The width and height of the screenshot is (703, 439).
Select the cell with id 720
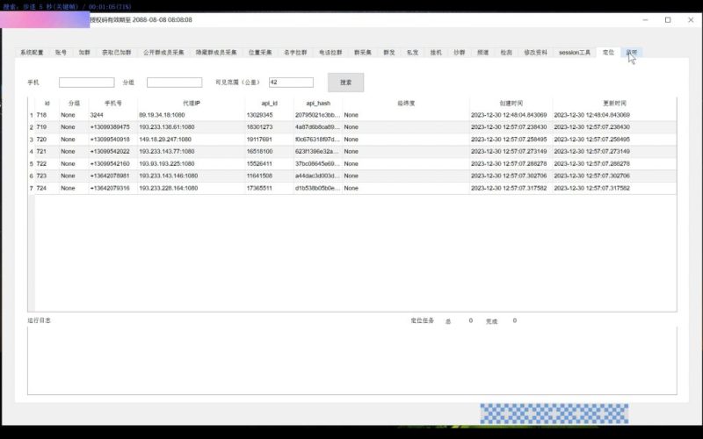point(47,140)
